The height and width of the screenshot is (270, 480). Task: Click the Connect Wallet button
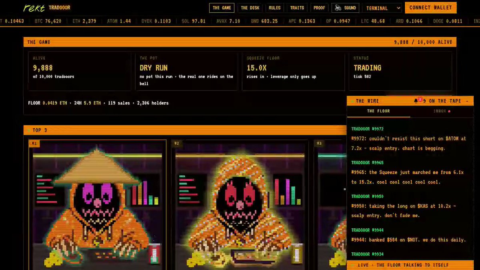430,8
